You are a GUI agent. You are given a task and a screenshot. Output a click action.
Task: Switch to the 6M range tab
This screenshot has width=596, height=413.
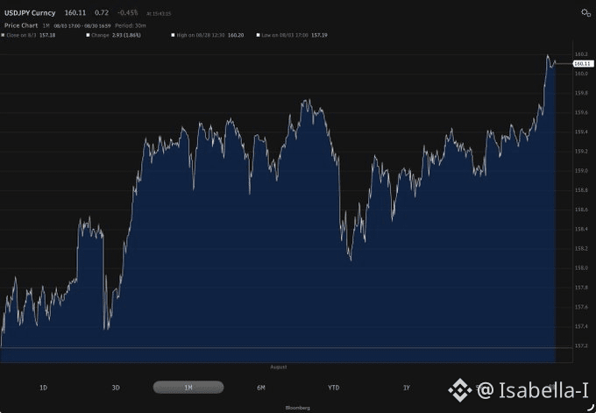(x=261, y=388)
